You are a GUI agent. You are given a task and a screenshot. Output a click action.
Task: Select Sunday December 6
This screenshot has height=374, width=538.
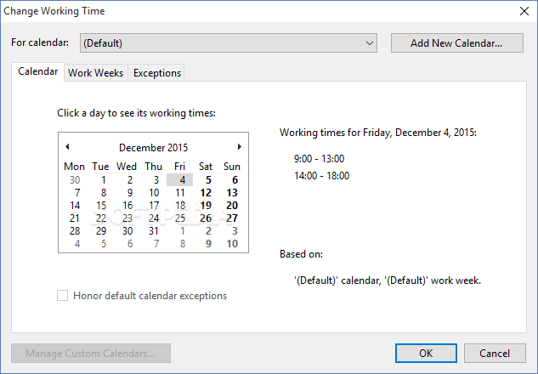click(234, 179)
